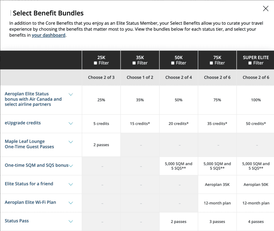Screen dimensions: 274x231
Task: Select the Super Elite Filter checkbox
Action: click(250, 63)
